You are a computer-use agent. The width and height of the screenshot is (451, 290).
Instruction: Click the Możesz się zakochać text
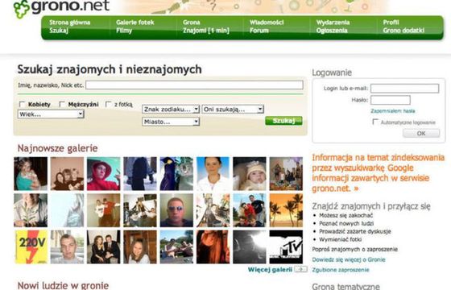pyautogui.click(x=345, y=215)
